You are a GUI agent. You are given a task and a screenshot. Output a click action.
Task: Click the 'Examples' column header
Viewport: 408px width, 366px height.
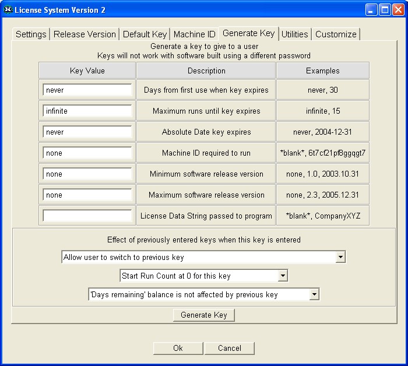323,71
